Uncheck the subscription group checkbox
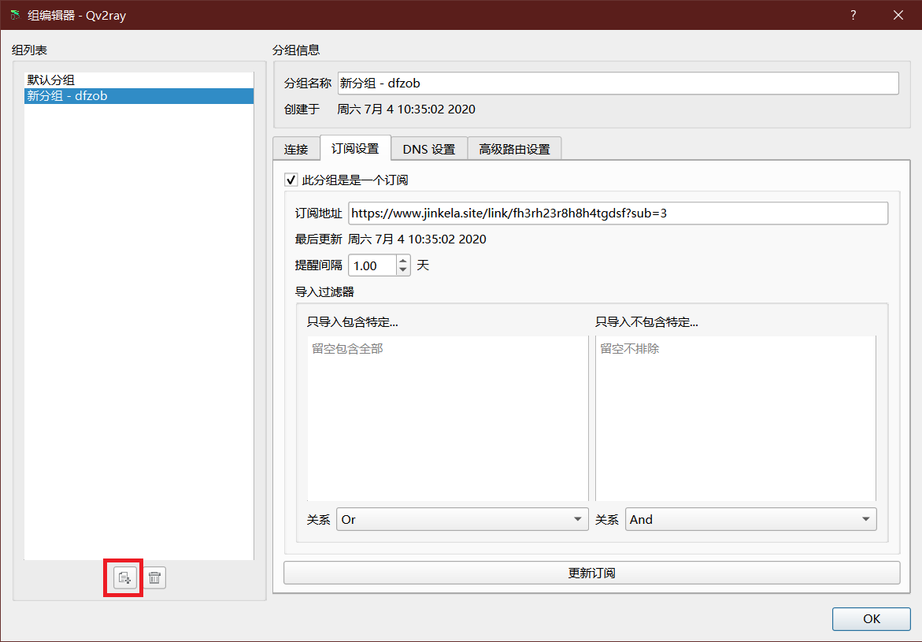Screen dimensions: 922x642 (291, 180)
